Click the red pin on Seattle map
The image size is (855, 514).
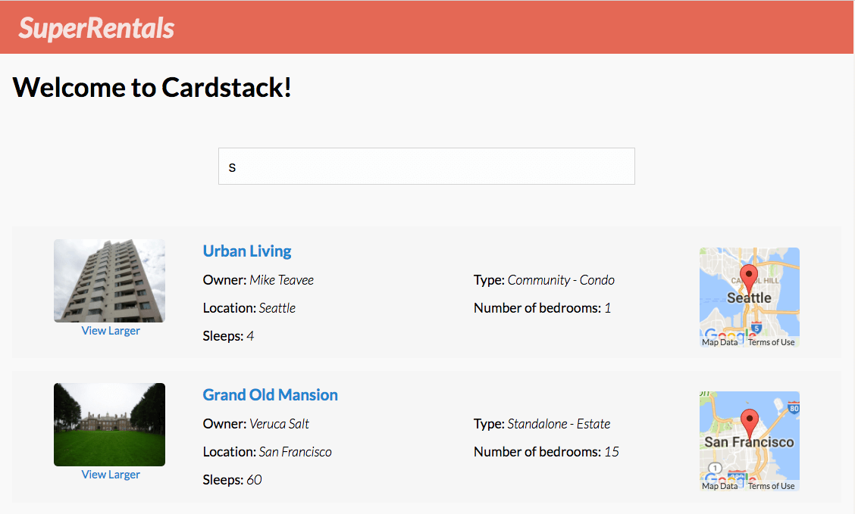click(749, 278)
